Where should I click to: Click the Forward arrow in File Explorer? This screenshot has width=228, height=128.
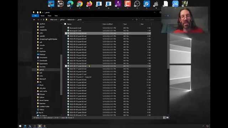[x=38, y=20]
